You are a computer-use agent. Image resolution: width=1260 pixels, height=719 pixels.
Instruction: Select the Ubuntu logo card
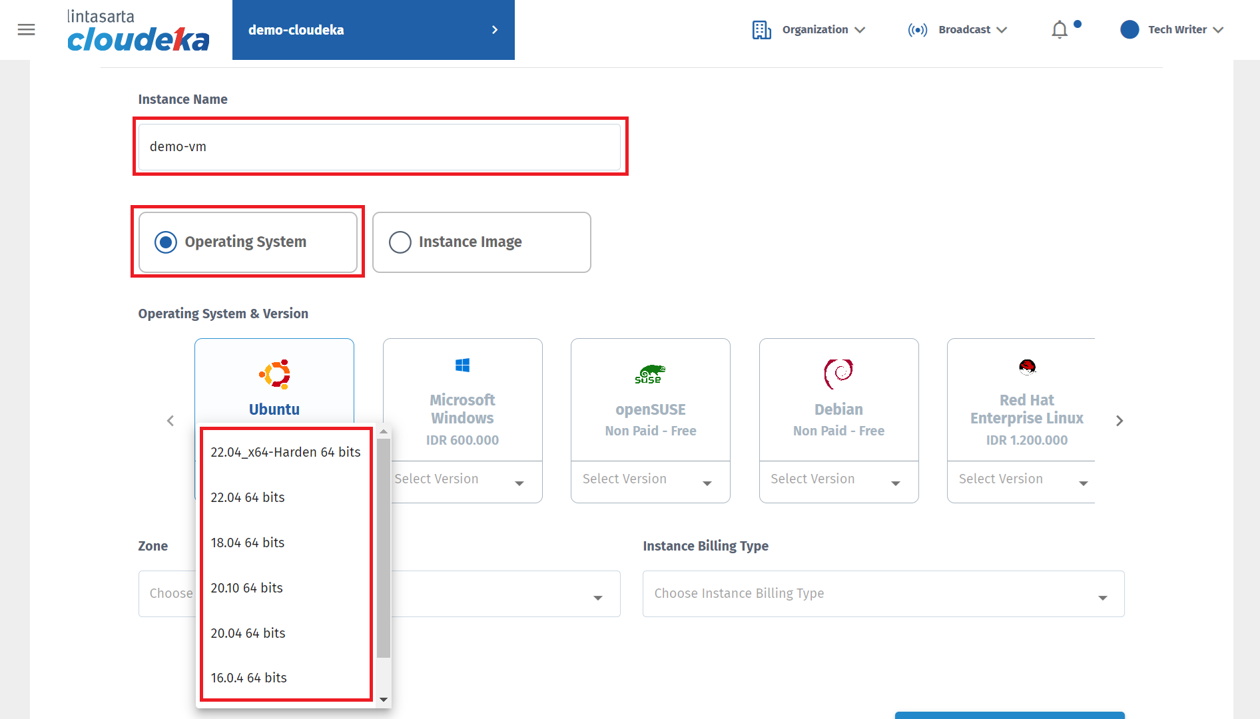[274, 375]
